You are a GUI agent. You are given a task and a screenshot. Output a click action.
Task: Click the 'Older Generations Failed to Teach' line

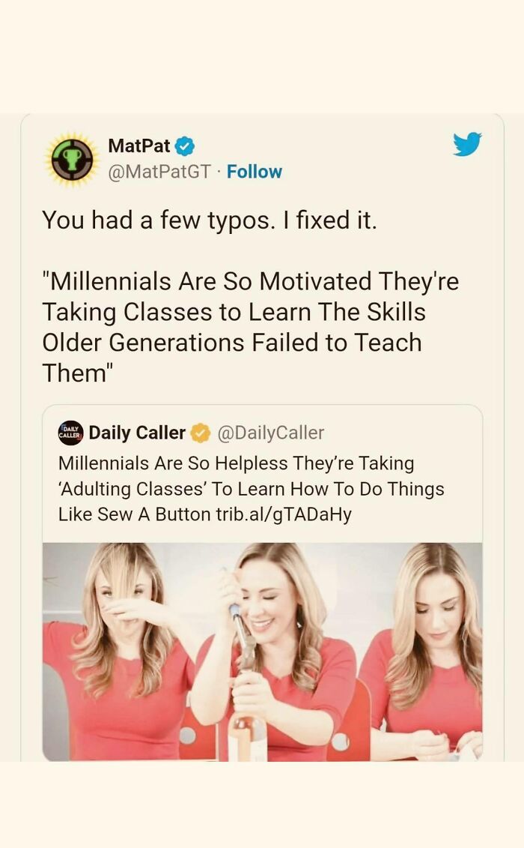(x=232, y=343)
